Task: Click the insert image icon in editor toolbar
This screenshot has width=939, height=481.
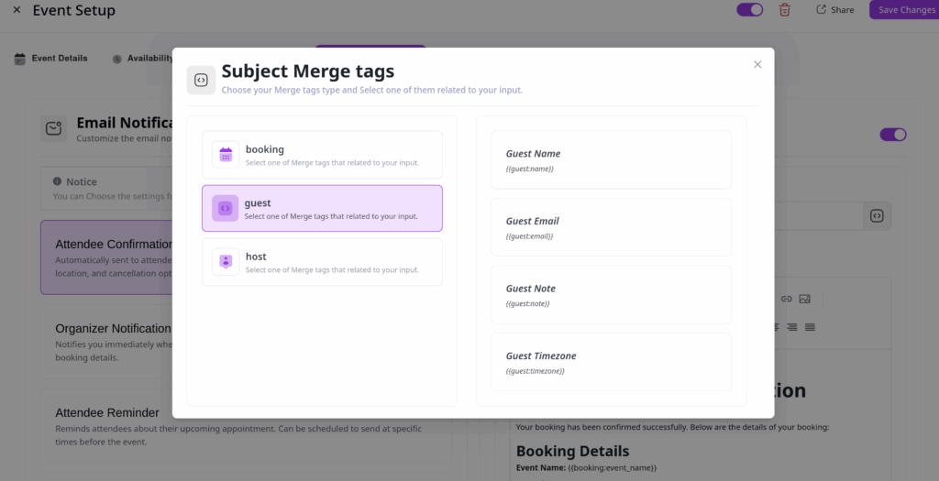Action: point(804,299)
